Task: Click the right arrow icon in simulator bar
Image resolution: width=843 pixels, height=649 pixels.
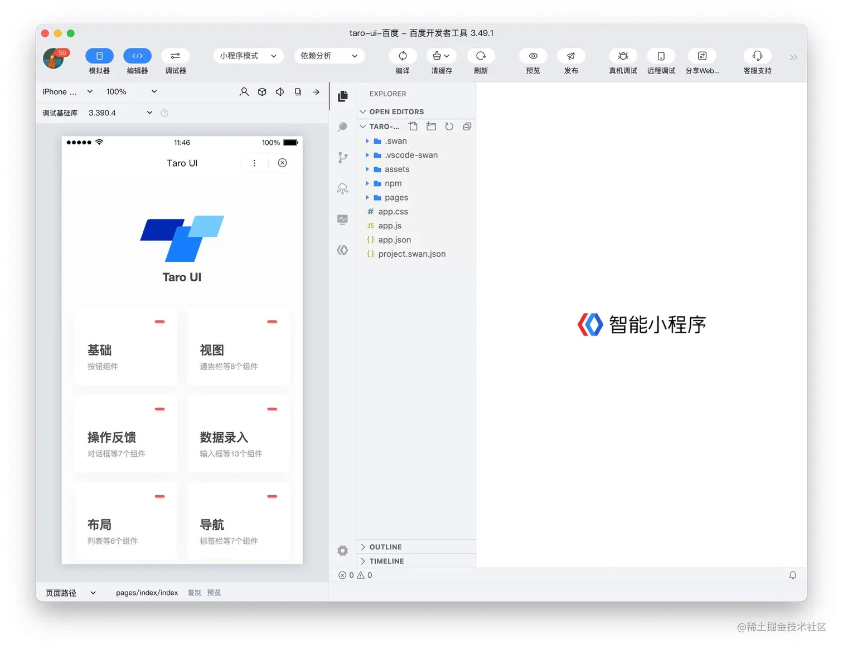Action: point(316,92)
